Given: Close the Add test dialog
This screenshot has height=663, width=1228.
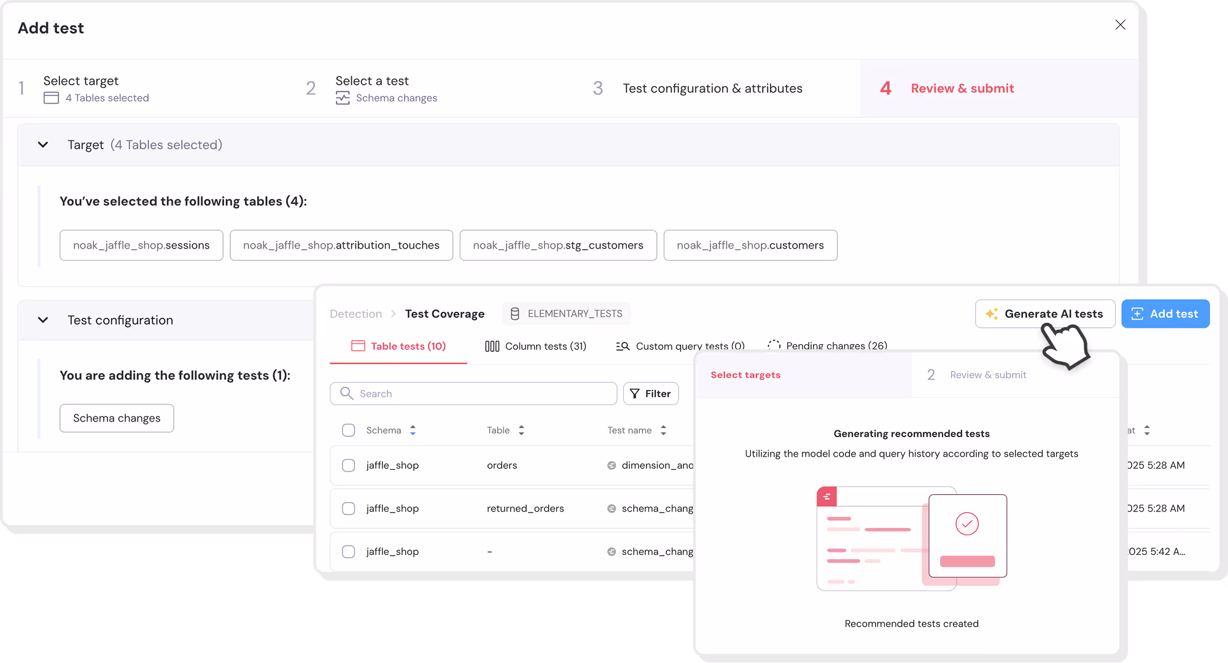Looking at the screenshot, I should pyautogui.click(x=1120, y=25).
